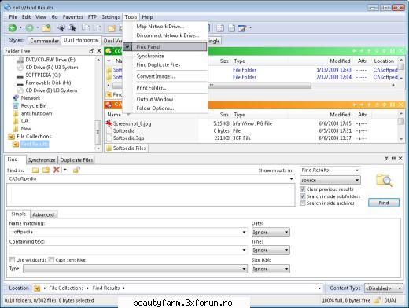
Task: Open the Size (Kb) Ignore dropdown
Action: tap(271, 269)
